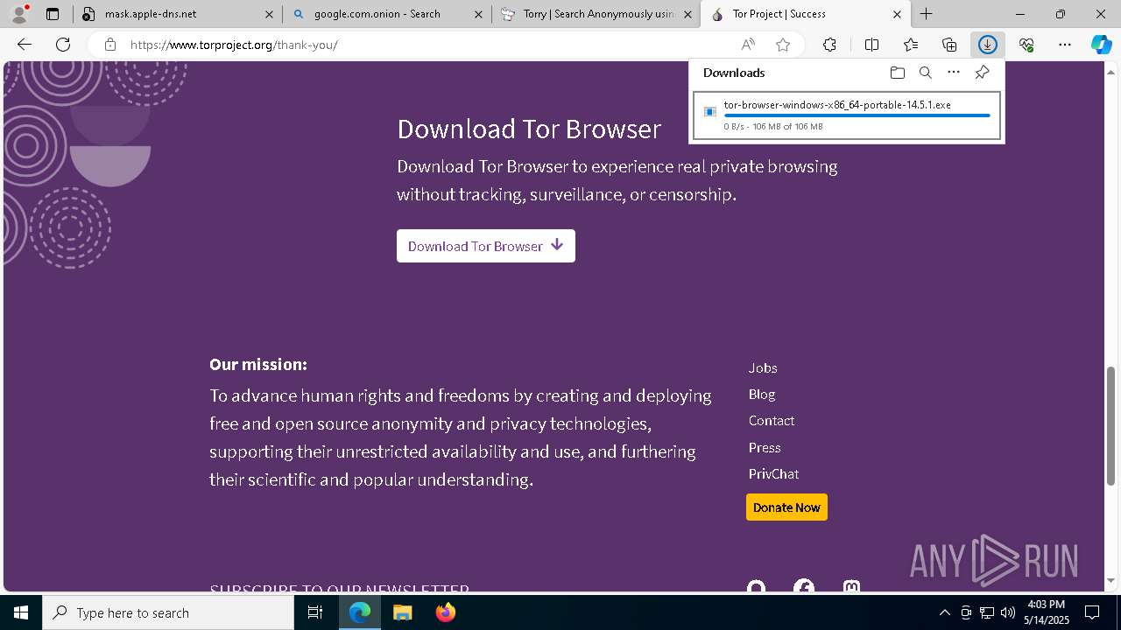Viewport: 1121px width, 630px height.
Task: Open the Contact footer link
Action: pos(772,420)
